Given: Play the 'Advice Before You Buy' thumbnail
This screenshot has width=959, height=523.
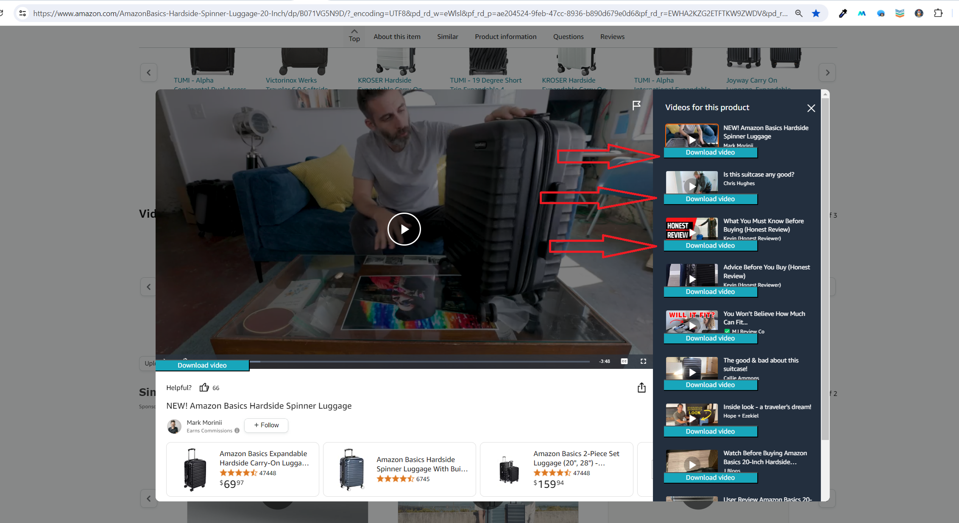Looking at the screenshot, I should 692,275.
